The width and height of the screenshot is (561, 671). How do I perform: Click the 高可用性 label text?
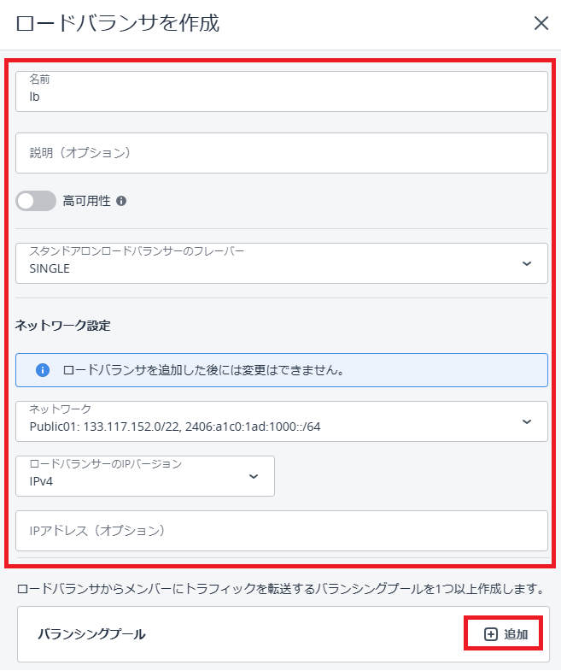point(86,201)
